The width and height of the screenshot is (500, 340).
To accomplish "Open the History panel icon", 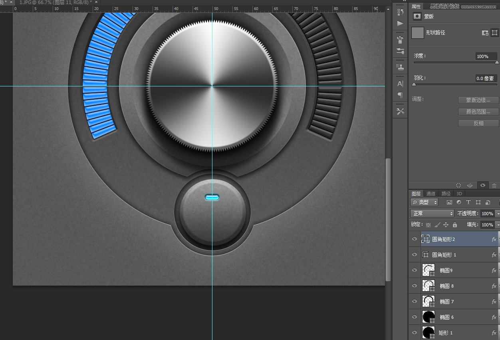I will pos(400,12).
